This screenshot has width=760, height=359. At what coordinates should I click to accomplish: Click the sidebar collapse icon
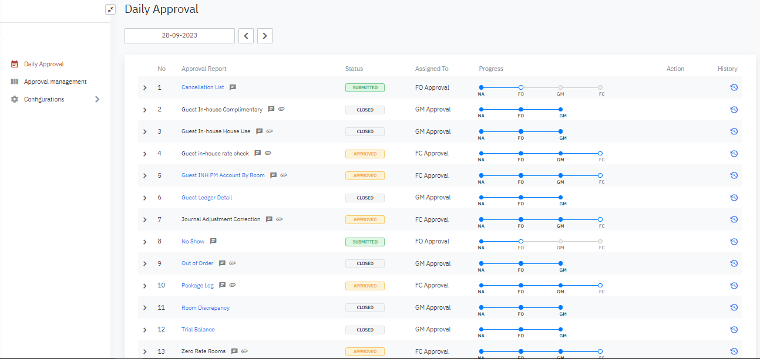click(110, 9)
